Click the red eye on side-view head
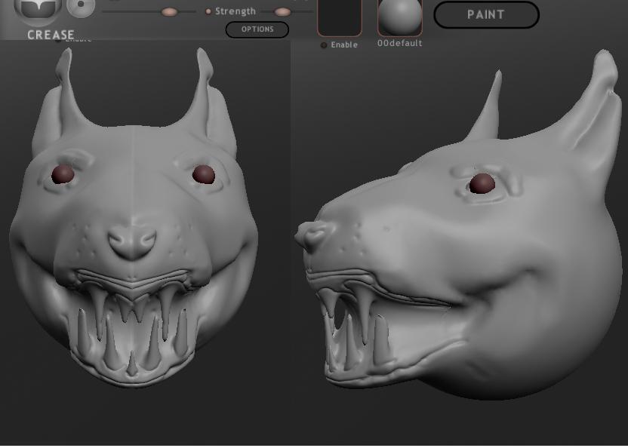628x448 pixels. pos(482,183)
